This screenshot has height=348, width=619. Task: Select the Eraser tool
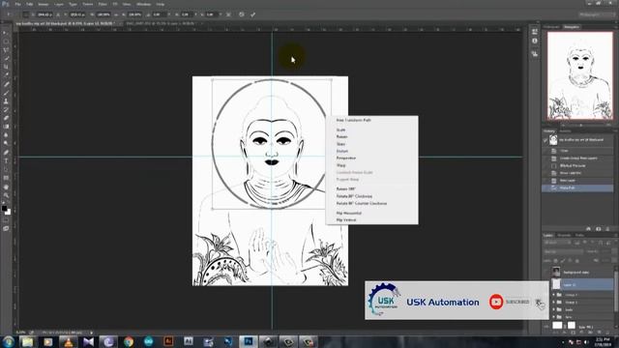click(x=6, y=118)
